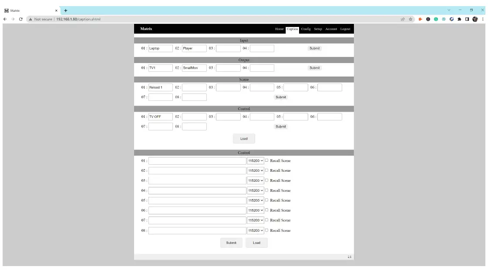The width and height of the screenshot is (488, 270).
Task: Reload the caption page
Action: [x=21, y=19]
